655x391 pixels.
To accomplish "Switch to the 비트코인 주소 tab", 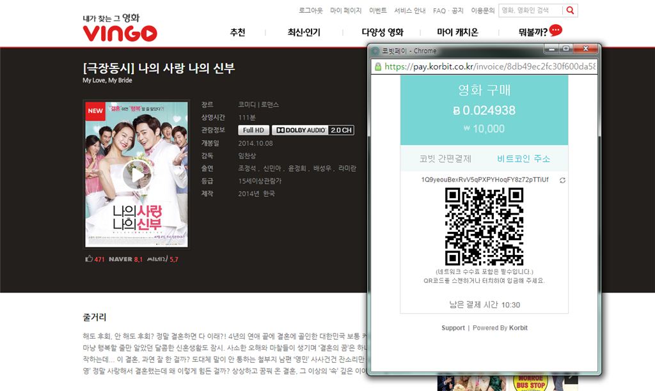I will click(523, 158).
